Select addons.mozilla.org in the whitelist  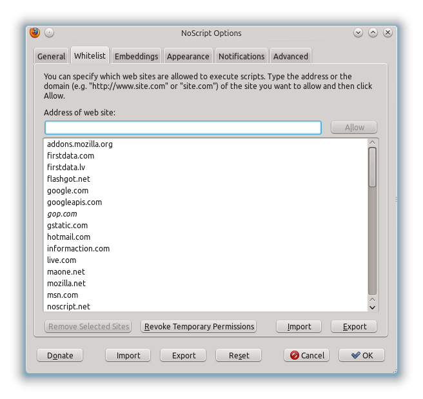pyautogui.click(x=206, y=144)
